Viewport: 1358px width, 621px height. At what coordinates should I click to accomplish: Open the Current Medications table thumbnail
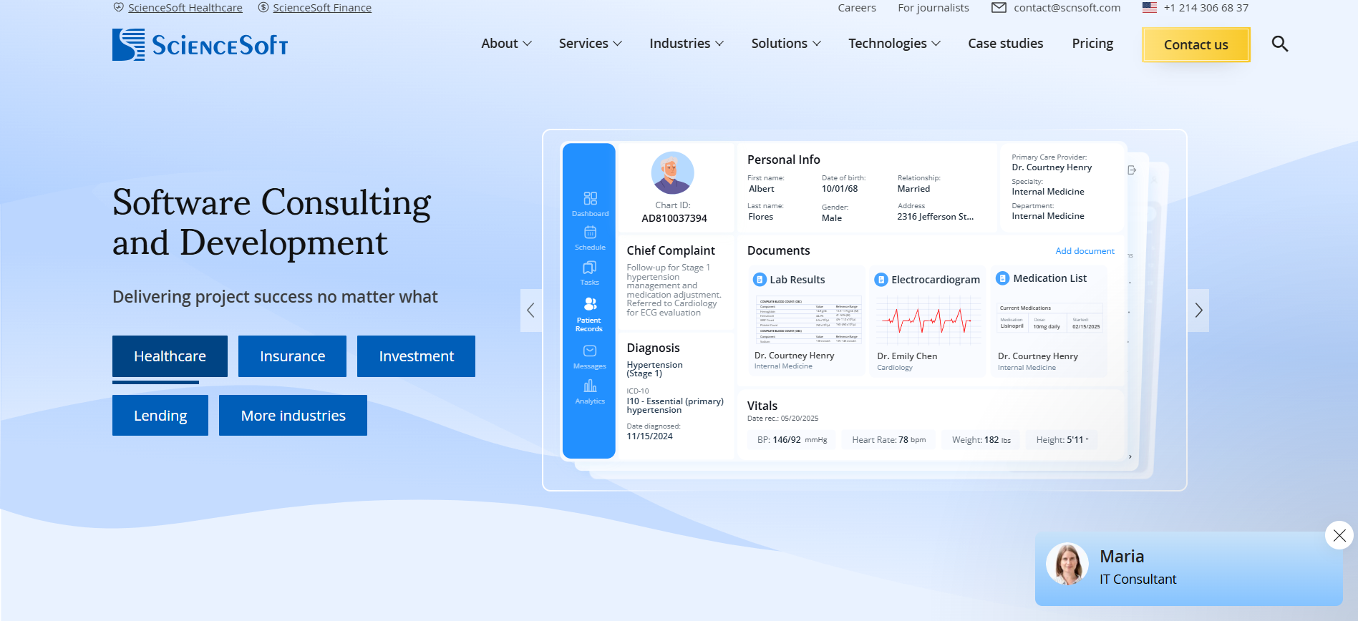tap(1050, 318)
